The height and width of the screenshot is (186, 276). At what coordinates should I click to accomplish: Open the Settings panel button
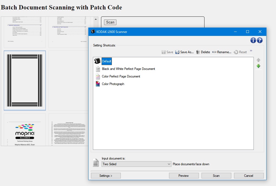tap(106, 176)
